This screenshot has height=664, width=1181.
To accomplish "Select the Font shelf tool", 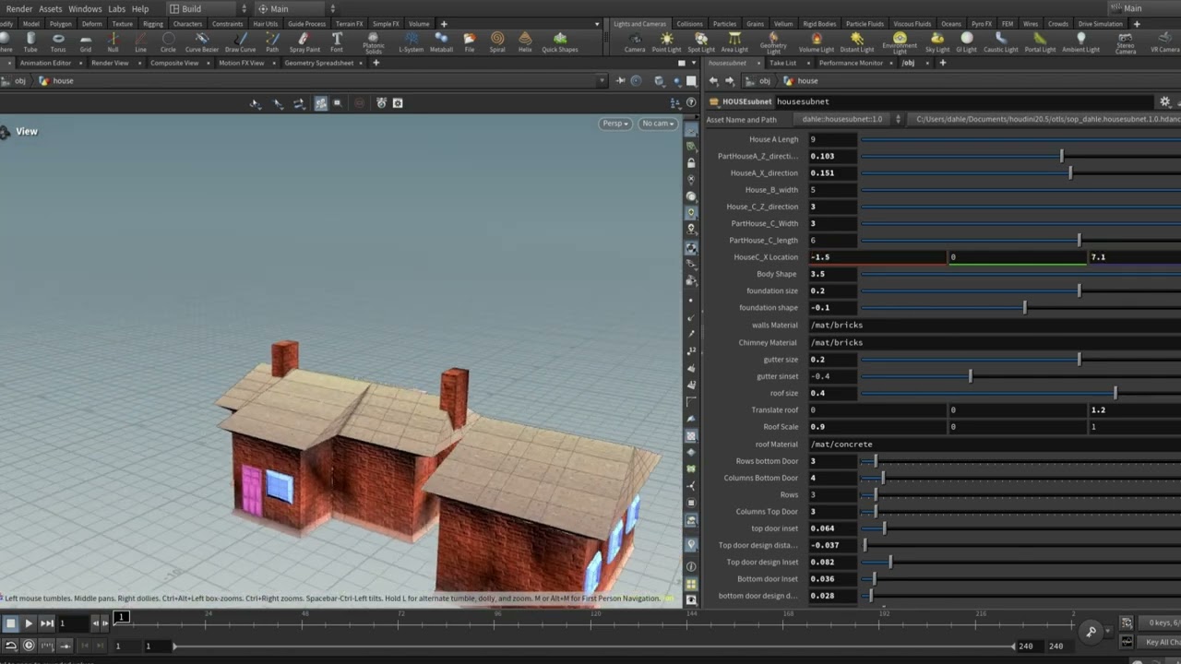I will 337,41.
